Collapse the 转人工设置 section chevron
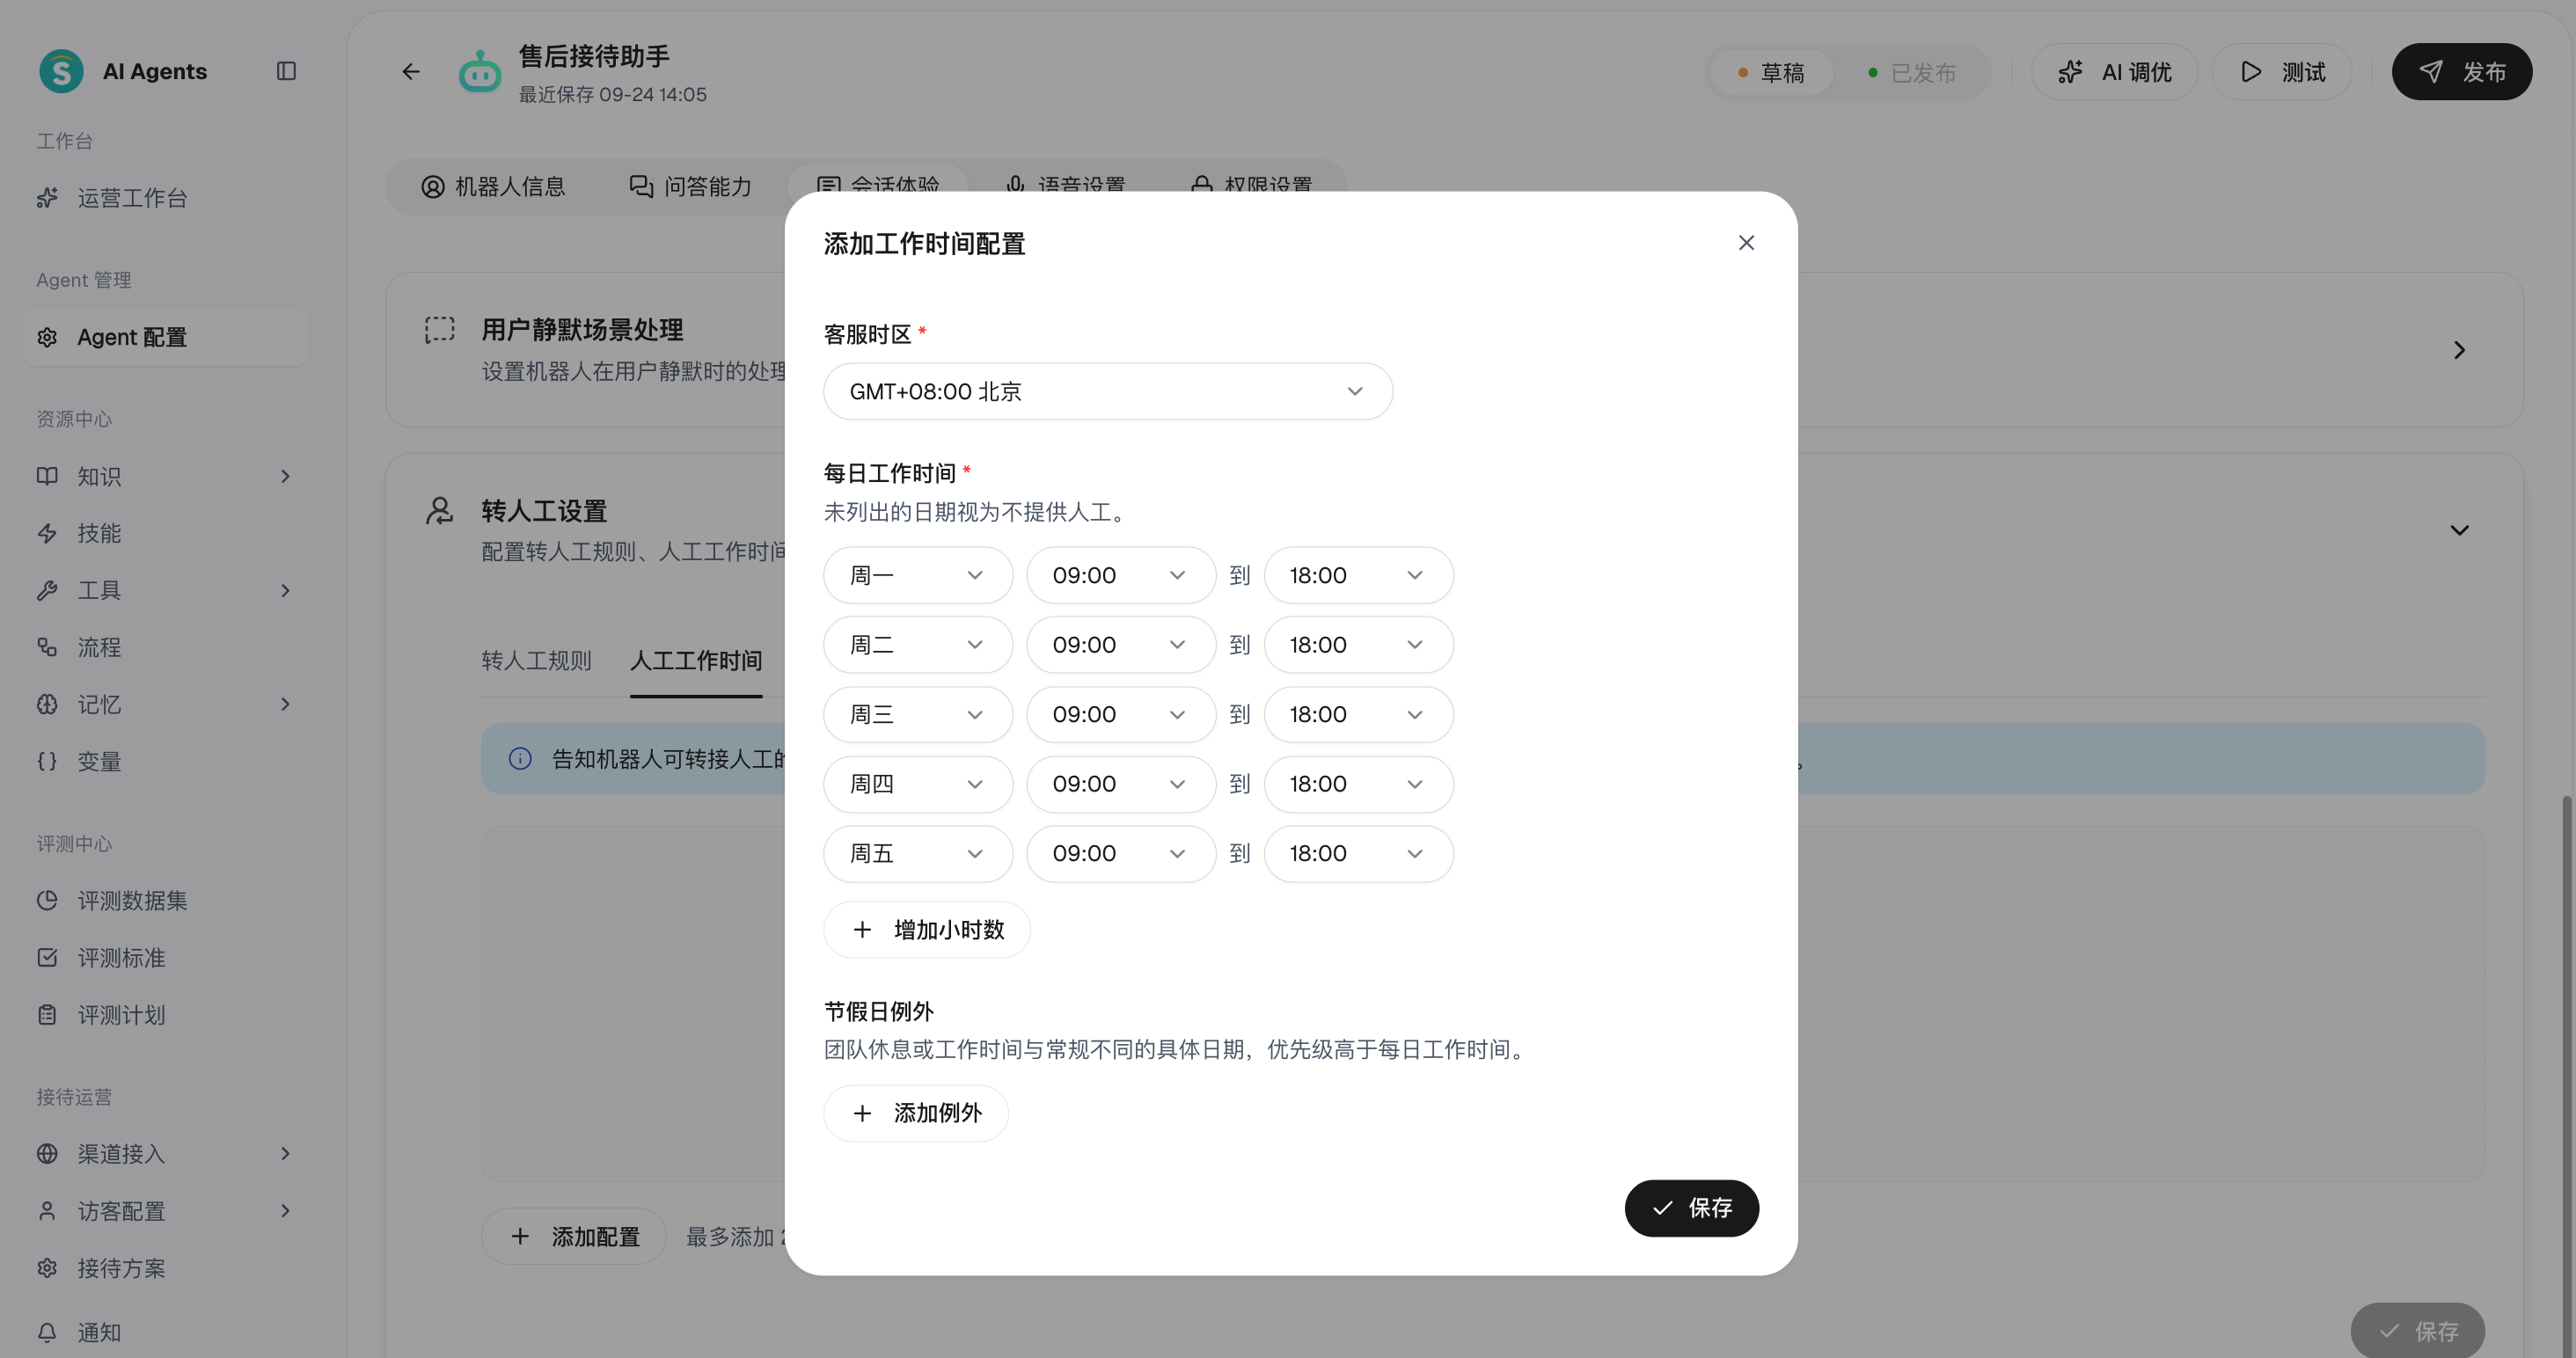 (x=2459, y=530)
